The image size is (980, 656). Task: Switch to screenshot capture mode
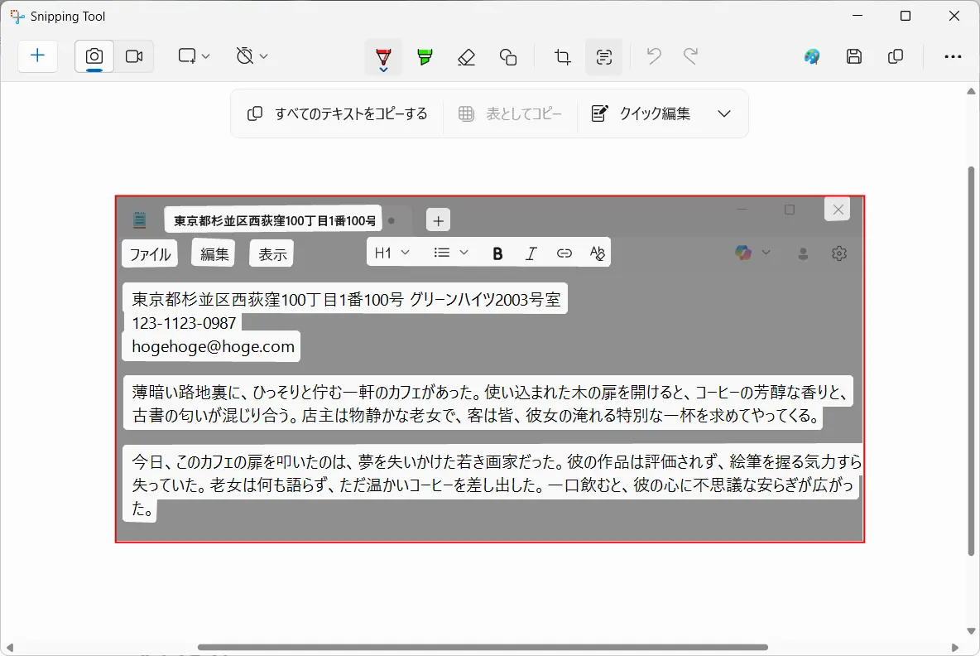click(94, 56)
